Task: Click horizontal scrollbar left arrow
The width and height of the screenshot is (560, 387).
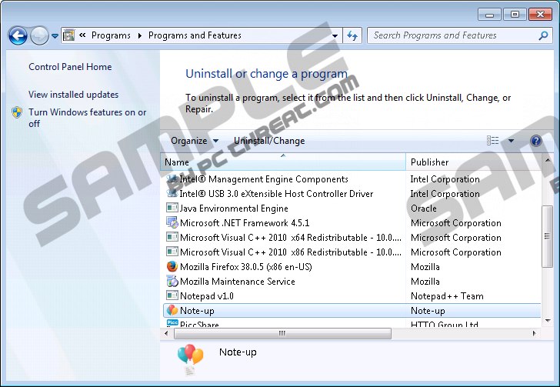Action: 166,333
